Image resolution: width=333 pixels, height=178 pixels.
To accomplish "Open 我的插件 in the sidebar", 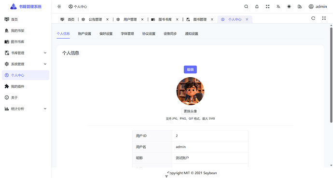I will pyautogui.click(x=26, y=86).
